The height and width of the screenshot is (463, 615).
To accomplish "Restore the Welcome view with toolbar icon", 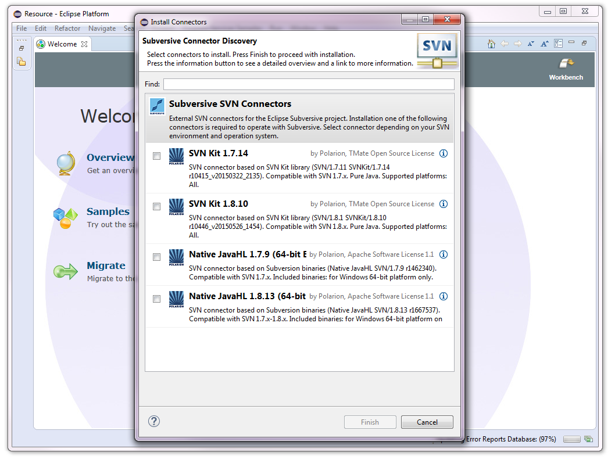I will tap(584, 43).
